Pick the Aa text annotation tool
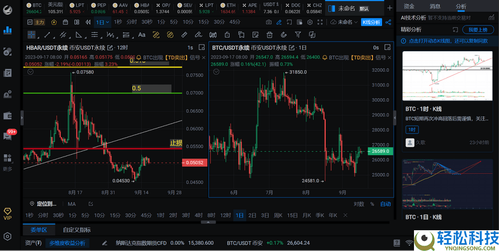 (x=142, y=35)
